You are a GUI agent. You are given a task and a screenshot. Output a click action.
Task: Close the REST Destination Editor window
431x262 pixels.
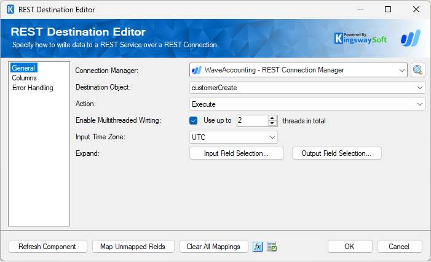(416, 10)
